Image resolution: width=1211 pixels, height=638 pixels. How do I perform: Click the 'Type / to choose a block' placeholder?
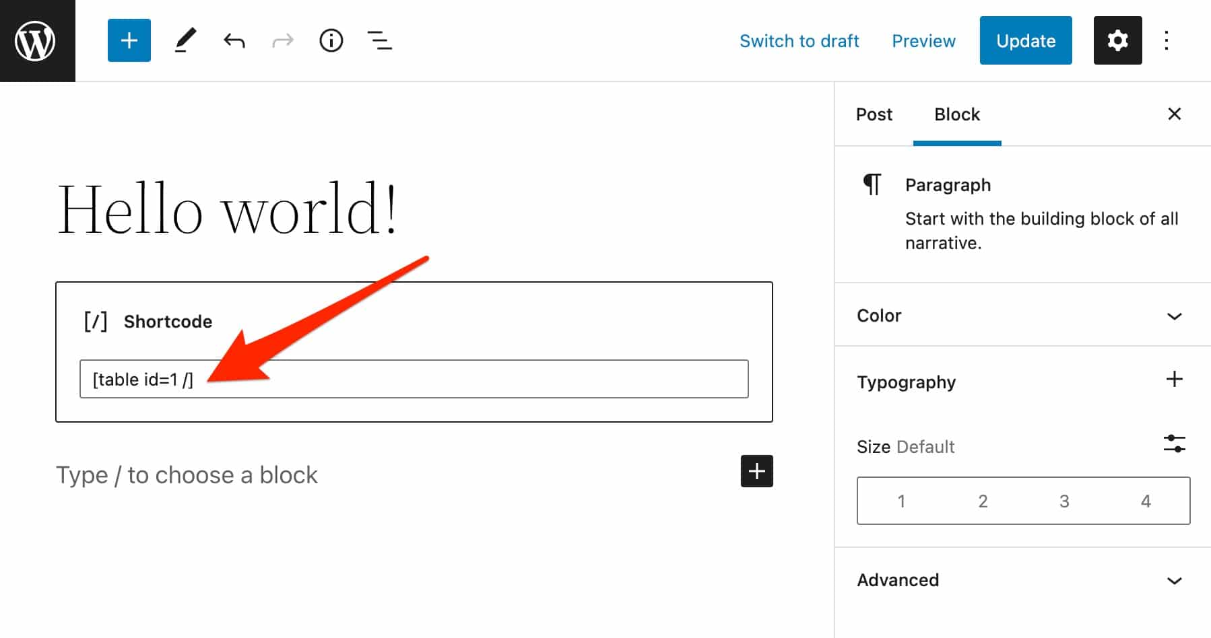pyautogui.click(x=187, y=475)
